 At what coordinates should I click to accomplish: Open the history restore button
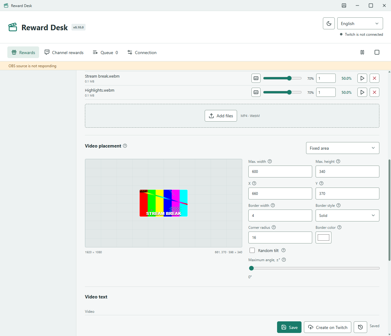[x=360, y=327]
